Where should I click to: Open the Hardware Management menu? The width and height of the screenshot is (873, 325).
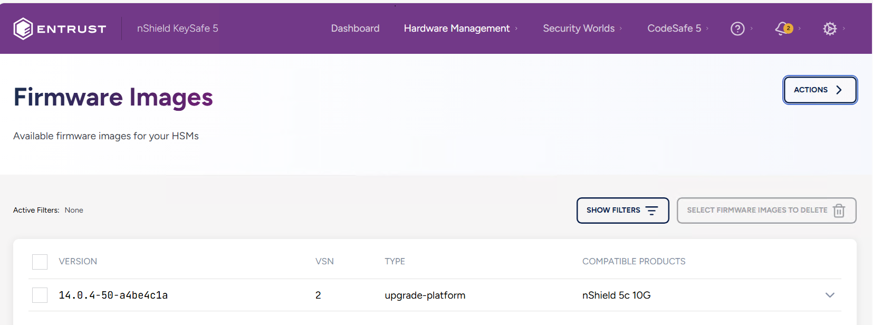click(457, 28)
